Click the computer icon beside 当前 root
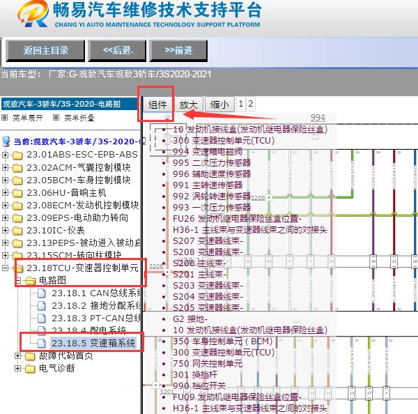The image size is (418, 414). coord(6,141)
